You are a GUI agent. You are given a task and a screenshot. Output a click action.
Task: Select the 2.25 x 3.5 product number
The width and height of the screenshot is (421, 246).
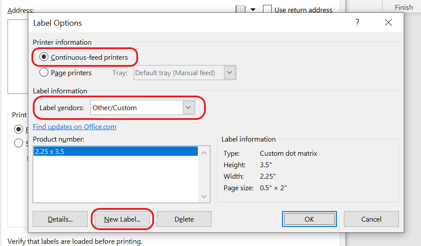tap(115, 151)
